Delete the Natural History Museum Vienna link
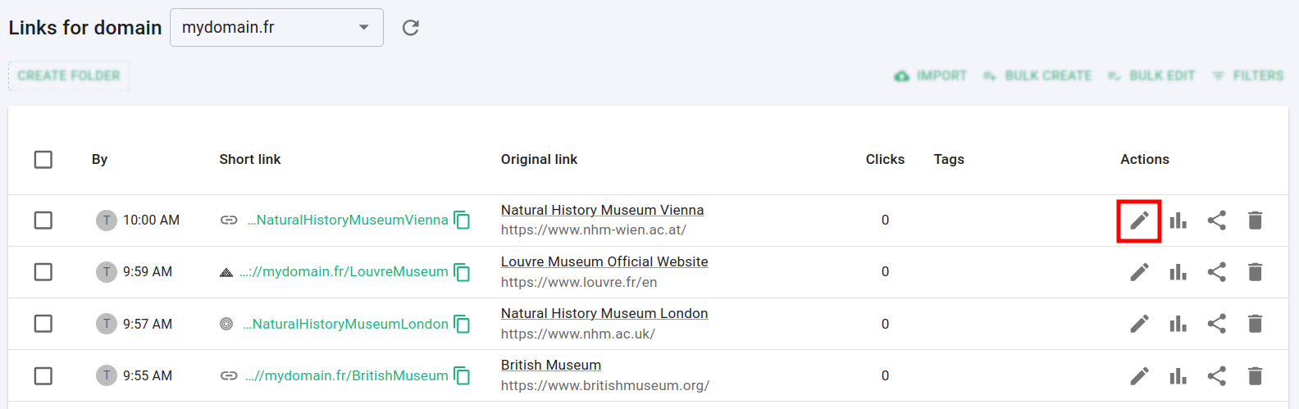This screenshot has width=1299, height=409. coord(1255,220)
